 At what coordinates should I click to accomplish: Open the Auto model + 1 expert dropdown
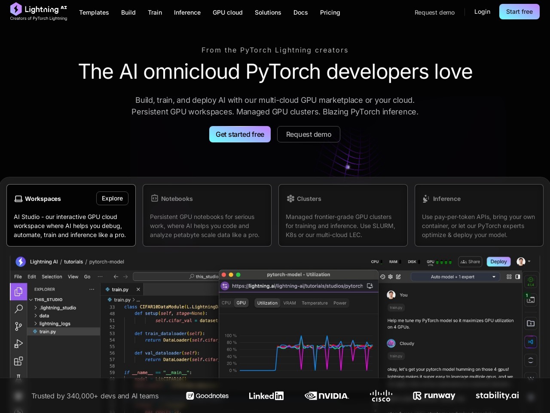point(455,277)
